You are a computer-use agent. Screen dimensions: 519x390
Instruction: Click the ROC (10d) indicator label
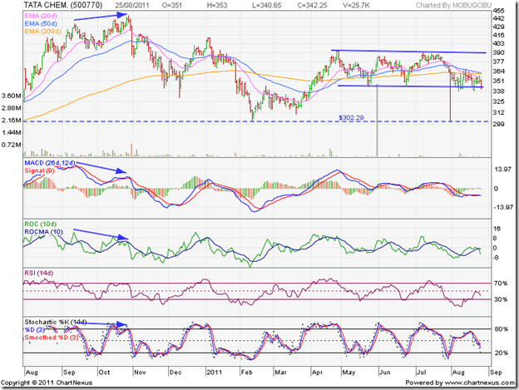41,225
